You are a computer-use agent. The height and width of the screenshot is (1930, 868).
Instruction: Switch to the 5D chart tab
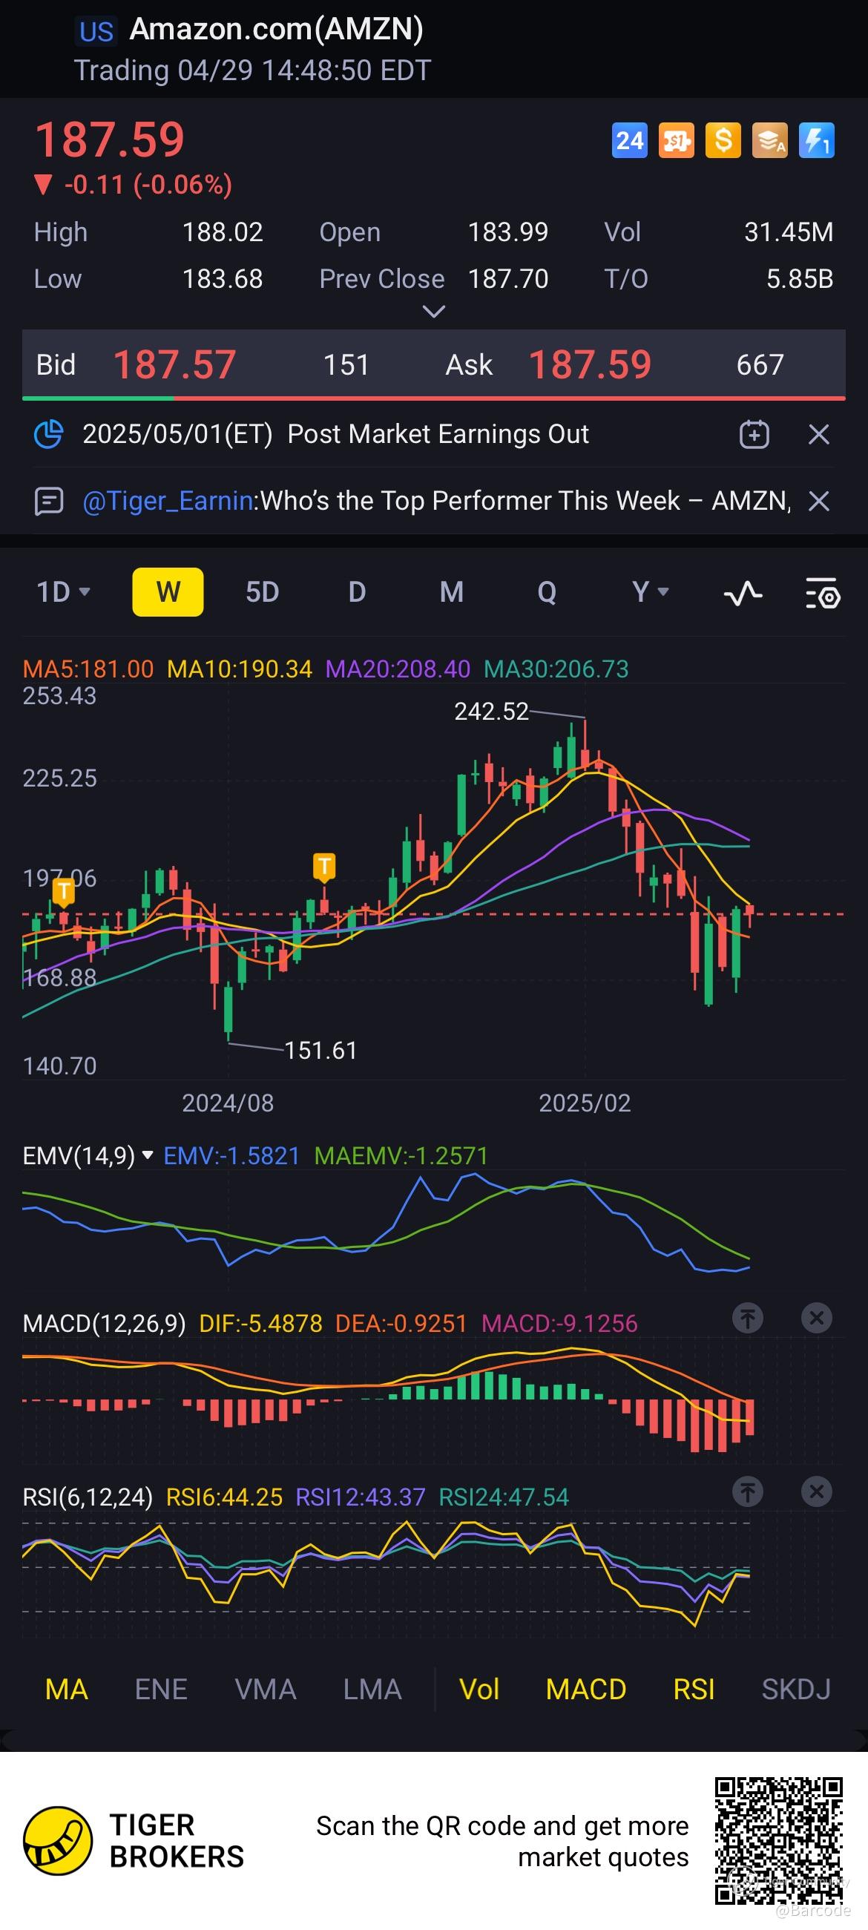pyautogui.click(x=262, y=592)
